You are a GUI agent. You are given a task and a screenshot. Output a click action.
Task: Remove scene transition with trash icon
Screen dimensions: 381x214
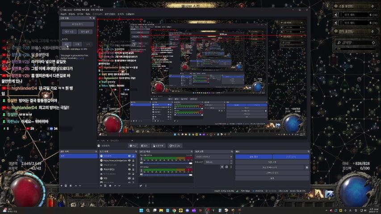point(227,167)
